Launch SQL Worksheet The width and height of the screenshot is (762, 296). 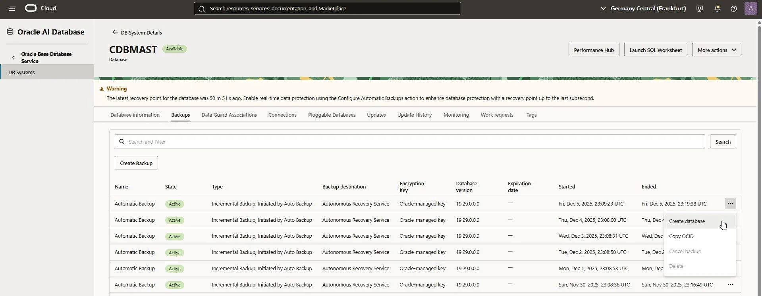[656, 50]
